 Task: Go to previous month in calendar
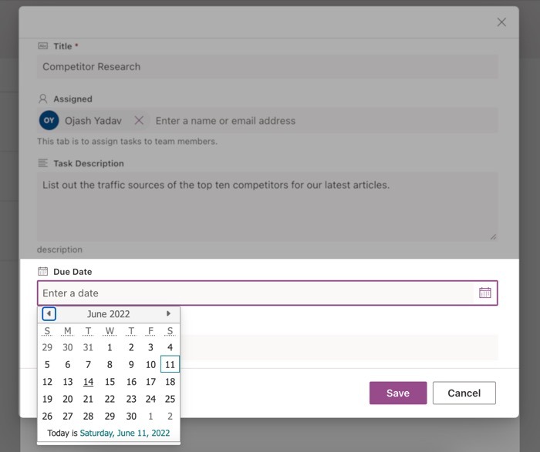pos(49,313)
